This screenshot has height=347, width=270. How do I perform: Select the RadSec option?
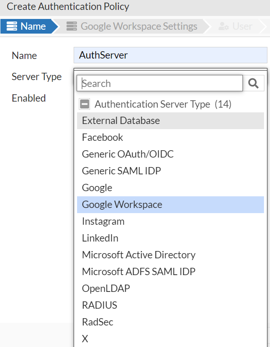[x=98, y=322]
